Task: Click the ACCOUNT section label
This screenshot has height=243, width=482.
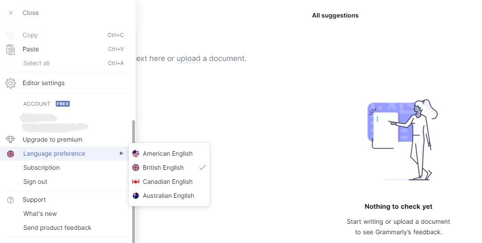Action: tap(36, 104)
